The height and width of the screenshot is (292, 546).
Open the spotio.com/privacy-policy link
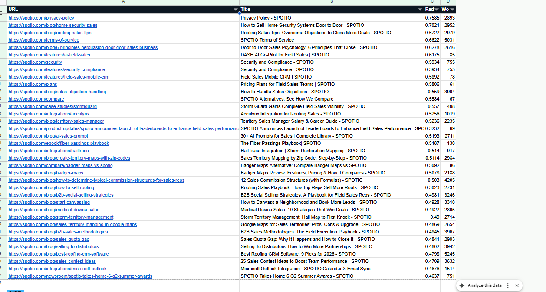pyautogui.click(x=41, y=18)
